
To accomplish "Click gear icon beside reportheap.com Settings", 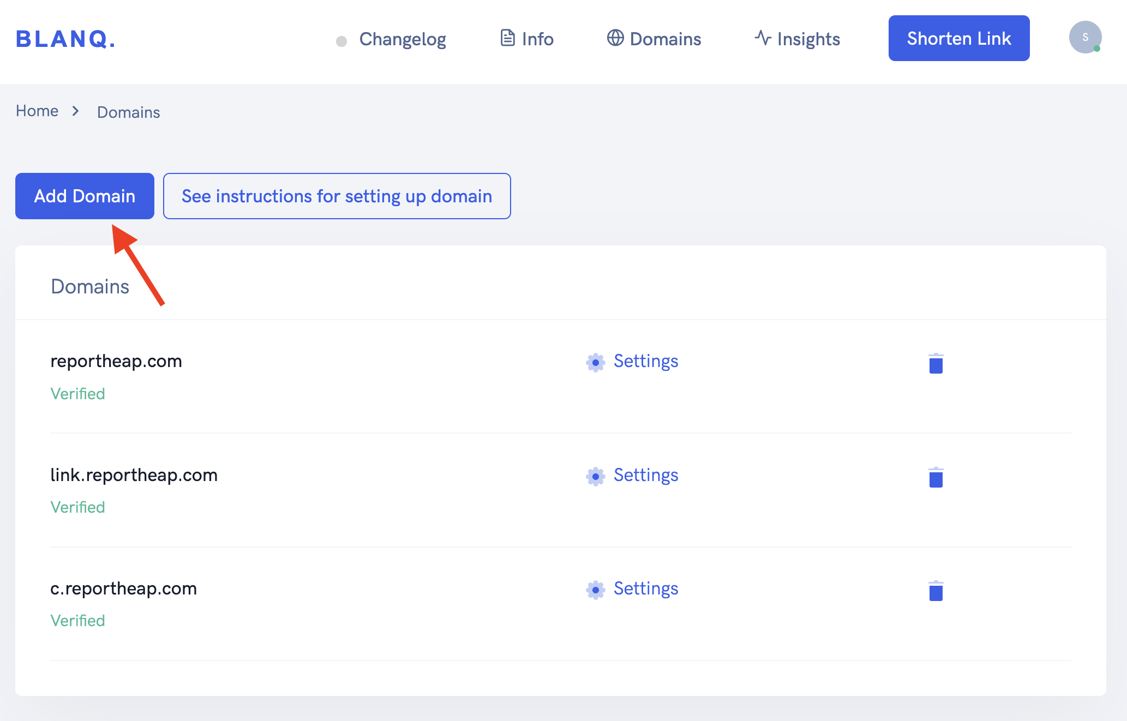I will click(595, 362).
